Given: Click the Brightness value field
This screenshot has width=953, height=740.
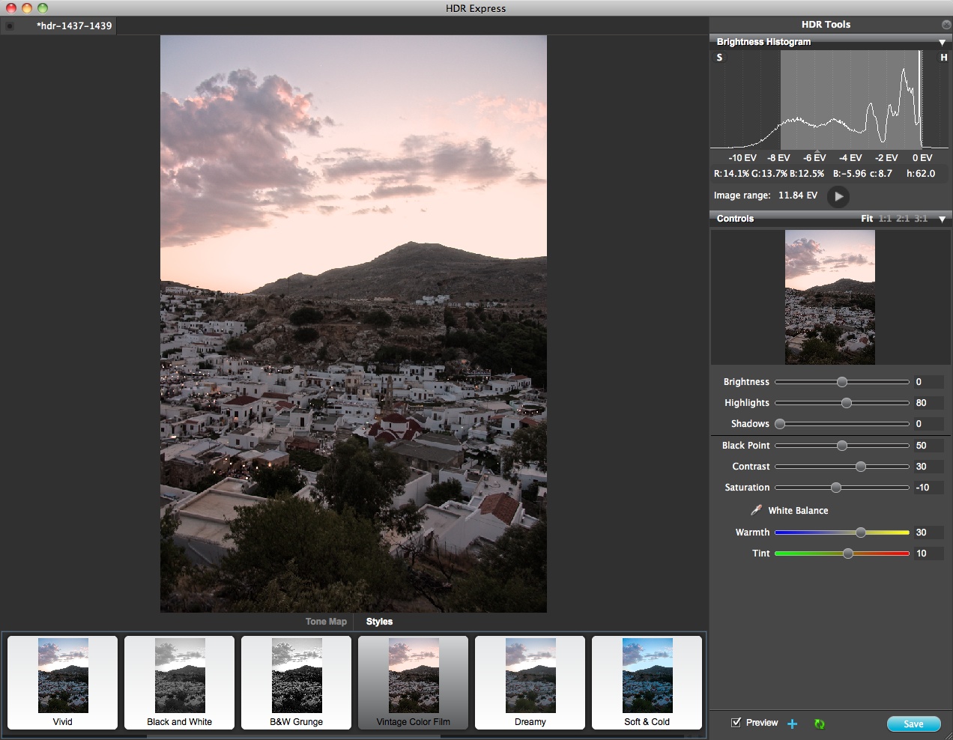Looking at the screenshot, I should click(928, 382).
